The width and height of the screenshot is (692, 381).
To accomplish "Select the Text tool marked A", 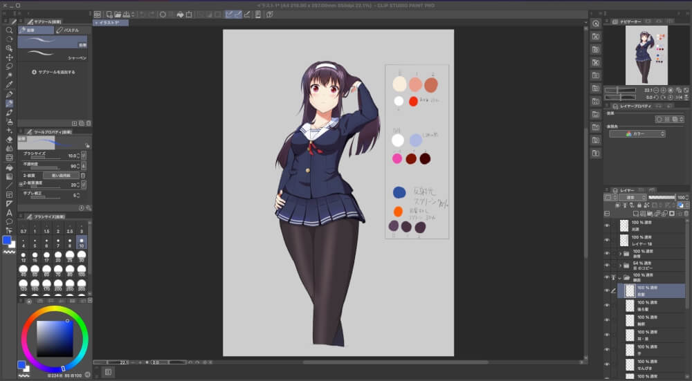I will tap(9, 213).
